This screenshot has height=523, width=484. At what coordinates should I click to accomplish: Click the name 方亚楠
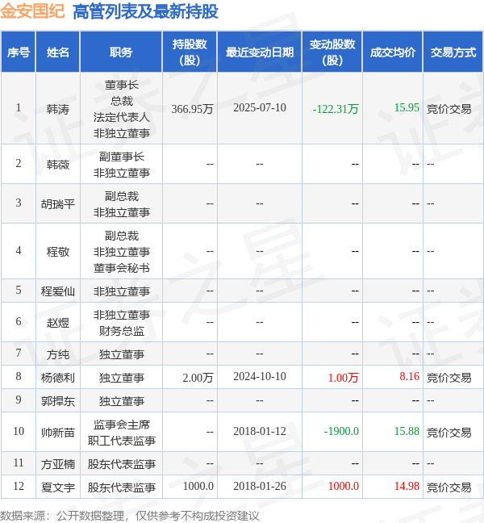click(x=57, y=464)
